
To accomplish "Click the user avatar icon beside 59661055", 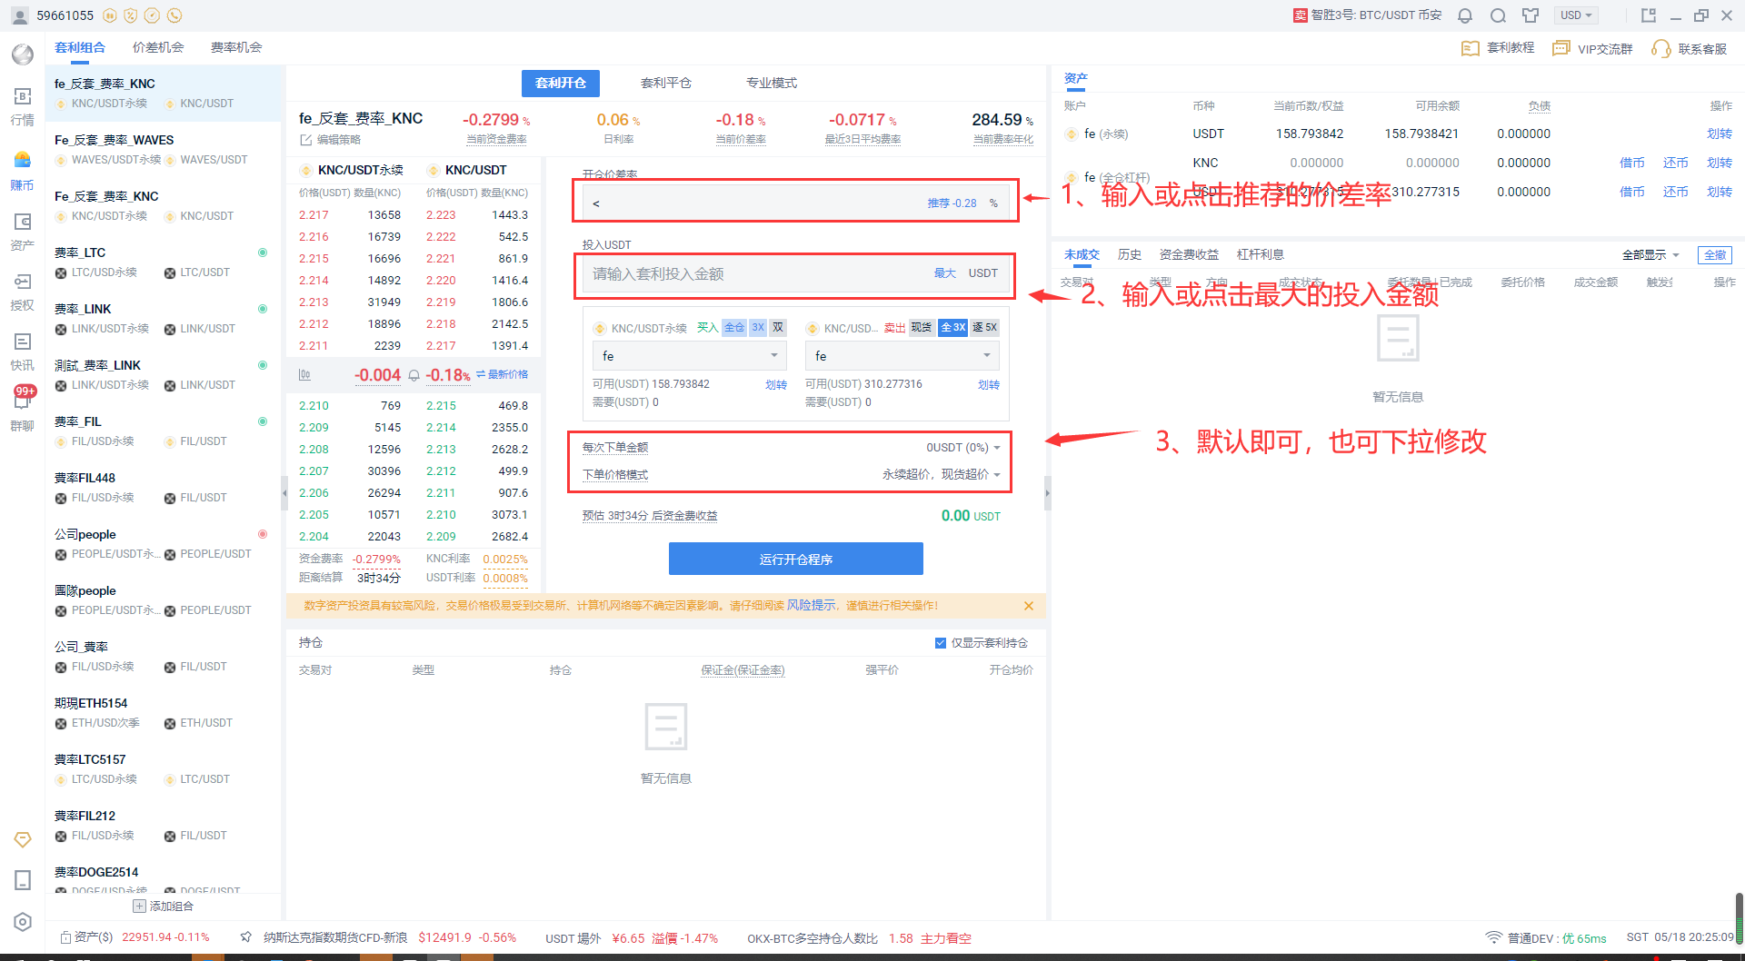I will tap(20, 15).
